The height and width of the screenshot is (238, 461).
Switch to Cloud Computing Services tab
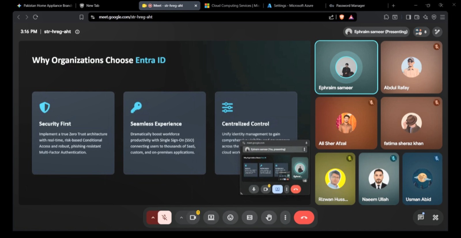pos(232,5)
